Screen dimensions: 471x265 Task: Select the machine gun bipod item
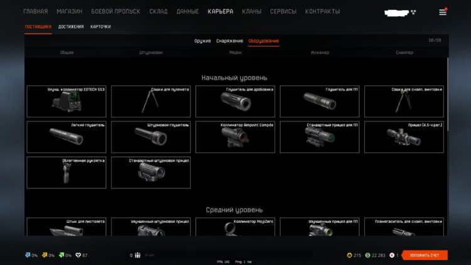point(151,101)
